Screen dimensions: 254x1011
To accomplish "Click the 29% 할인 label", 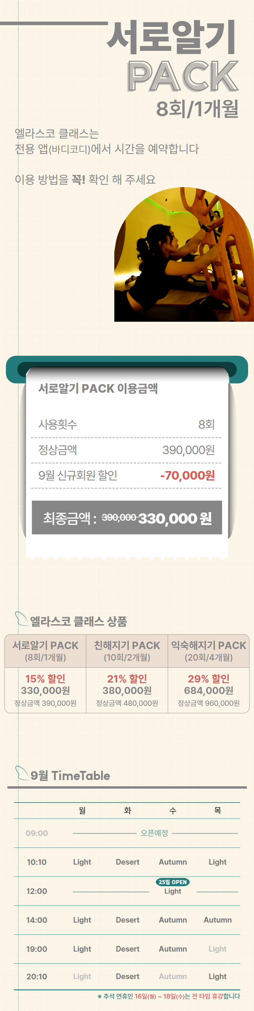I will coord(209,678).
